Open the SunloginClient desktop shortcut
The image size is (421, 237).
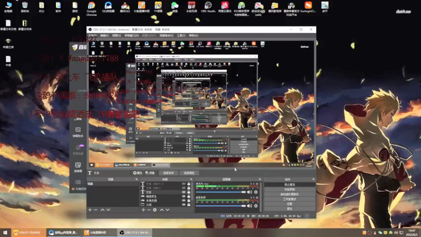coord(308,7)
